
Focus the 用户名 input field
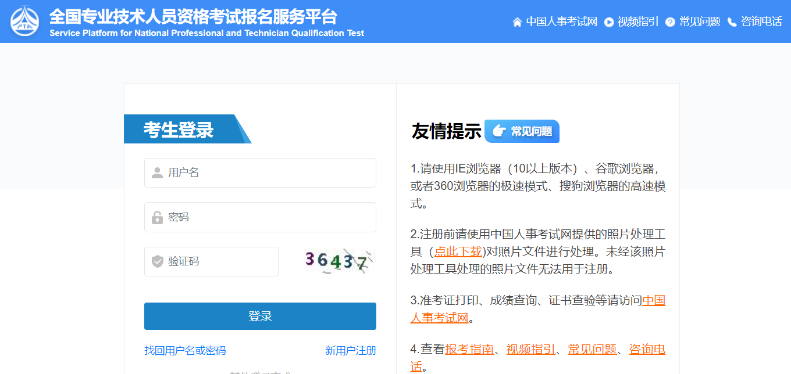pyautogui.click(x=268, y=173)
